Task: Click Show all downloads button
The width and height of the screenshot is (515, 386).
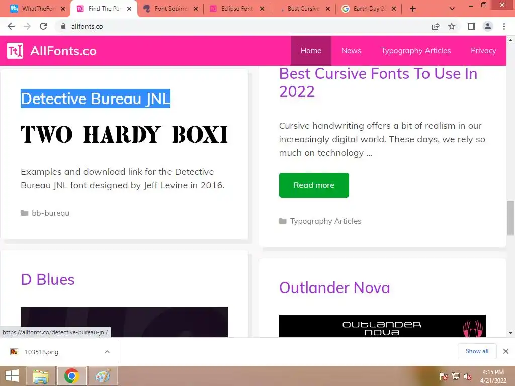Action: (x=477, y=351)
